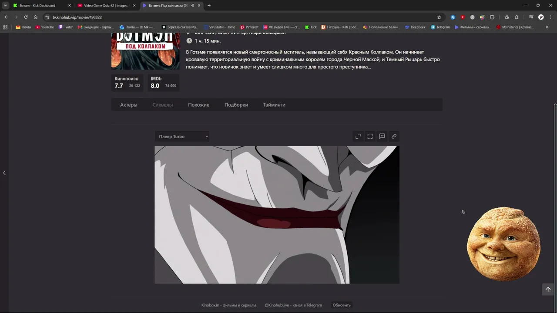Screen dimensions: 557x313
Task: Click the Обновить button in footer
Action: 342,305
